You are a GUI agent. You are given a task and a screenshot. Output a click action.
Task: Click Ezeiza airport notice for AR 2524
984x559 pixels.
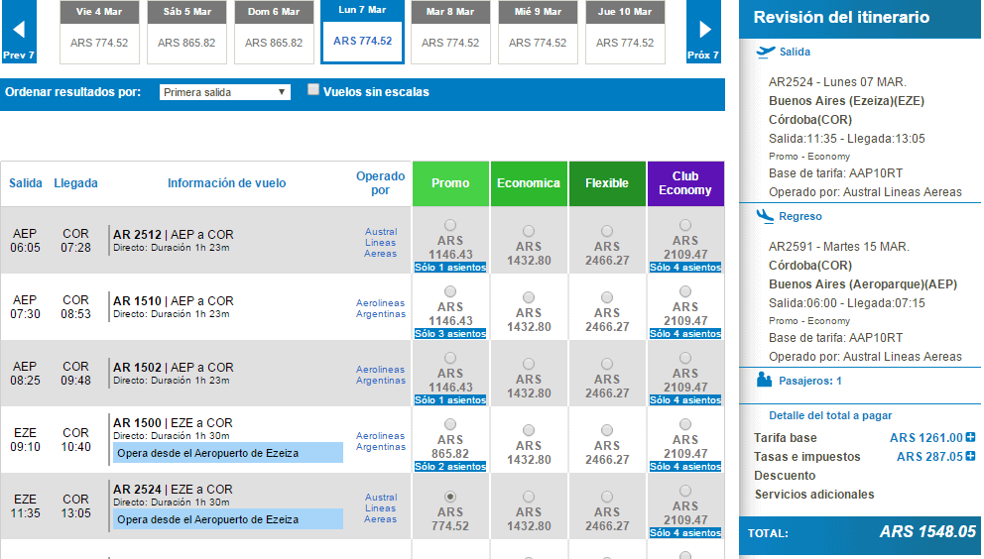228,519
